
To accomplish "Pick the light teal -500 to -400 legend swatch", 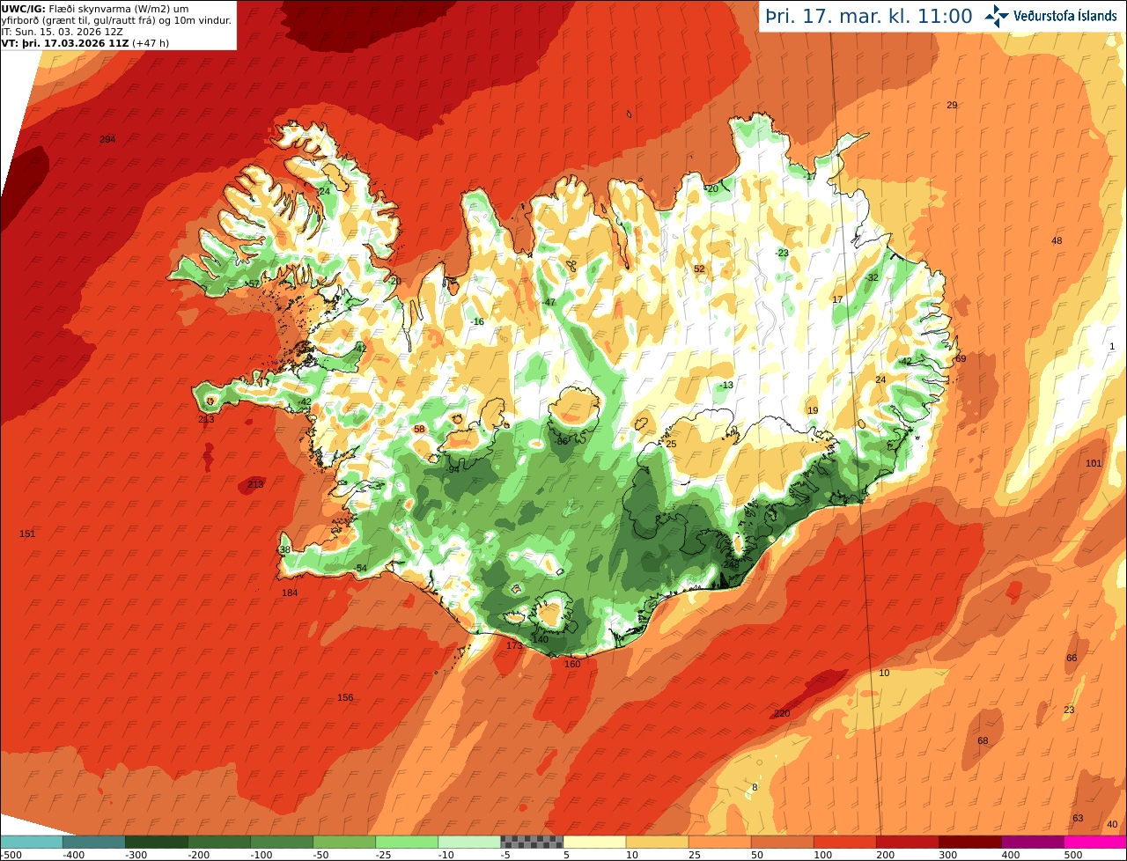I will 32,842.
